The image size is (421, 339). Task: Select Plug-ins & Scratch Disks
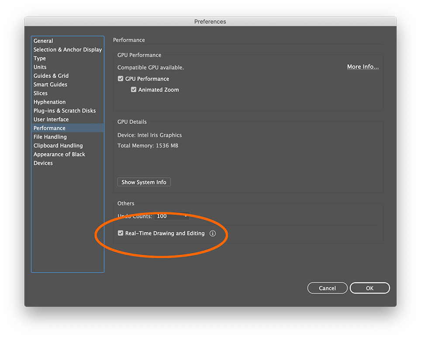pos(65,110)
